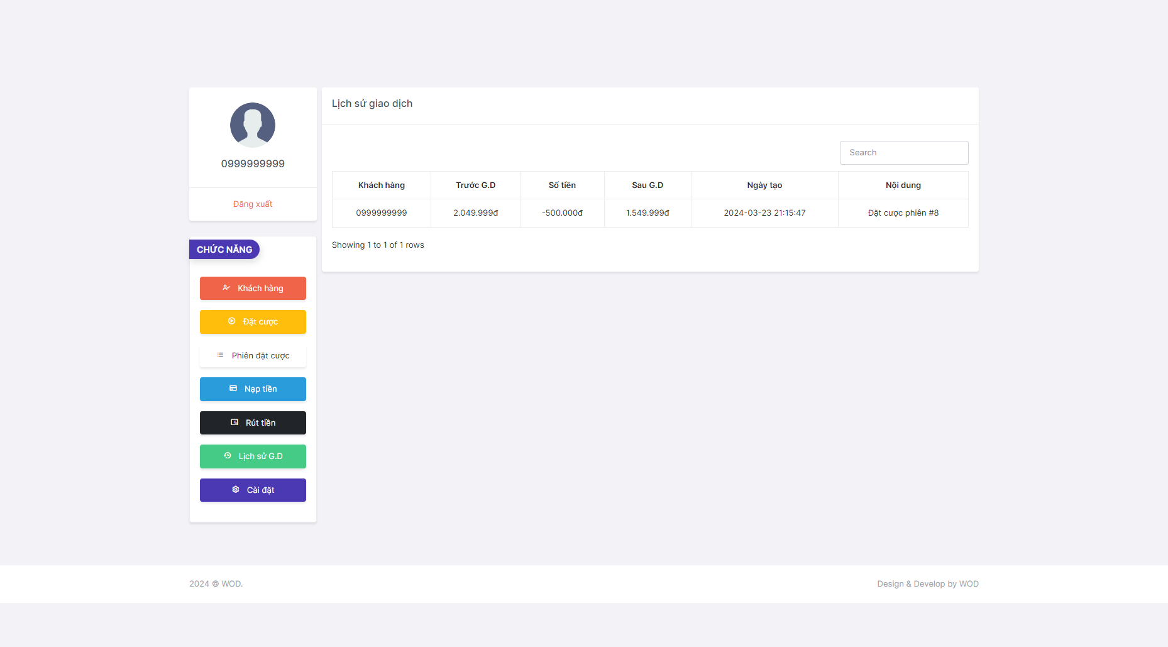Open the Cài đặt settings button

click(x=253, y=490)
